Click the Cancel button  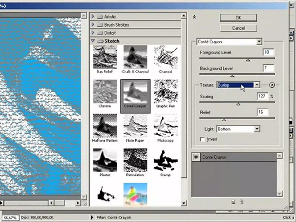(x=238, y=28)
